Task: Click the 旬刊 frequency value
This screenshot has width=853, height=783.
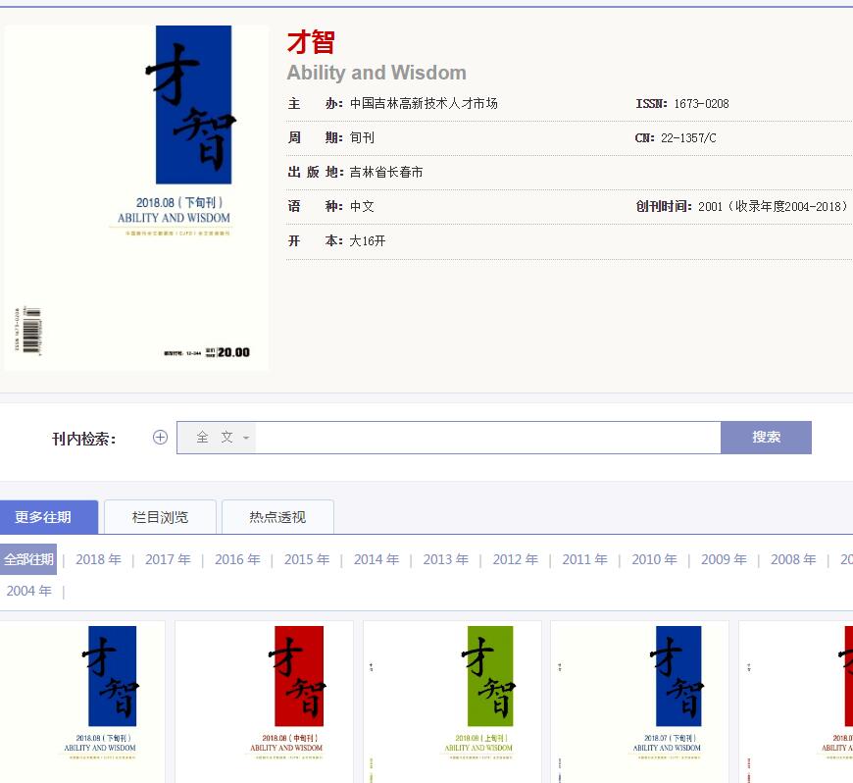Action: coord(362,137)
